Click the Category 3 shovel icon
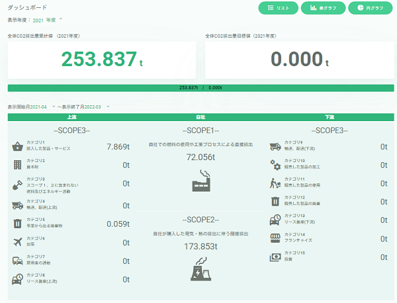Viewport: 397px width, 303px height. click(17, 185)
